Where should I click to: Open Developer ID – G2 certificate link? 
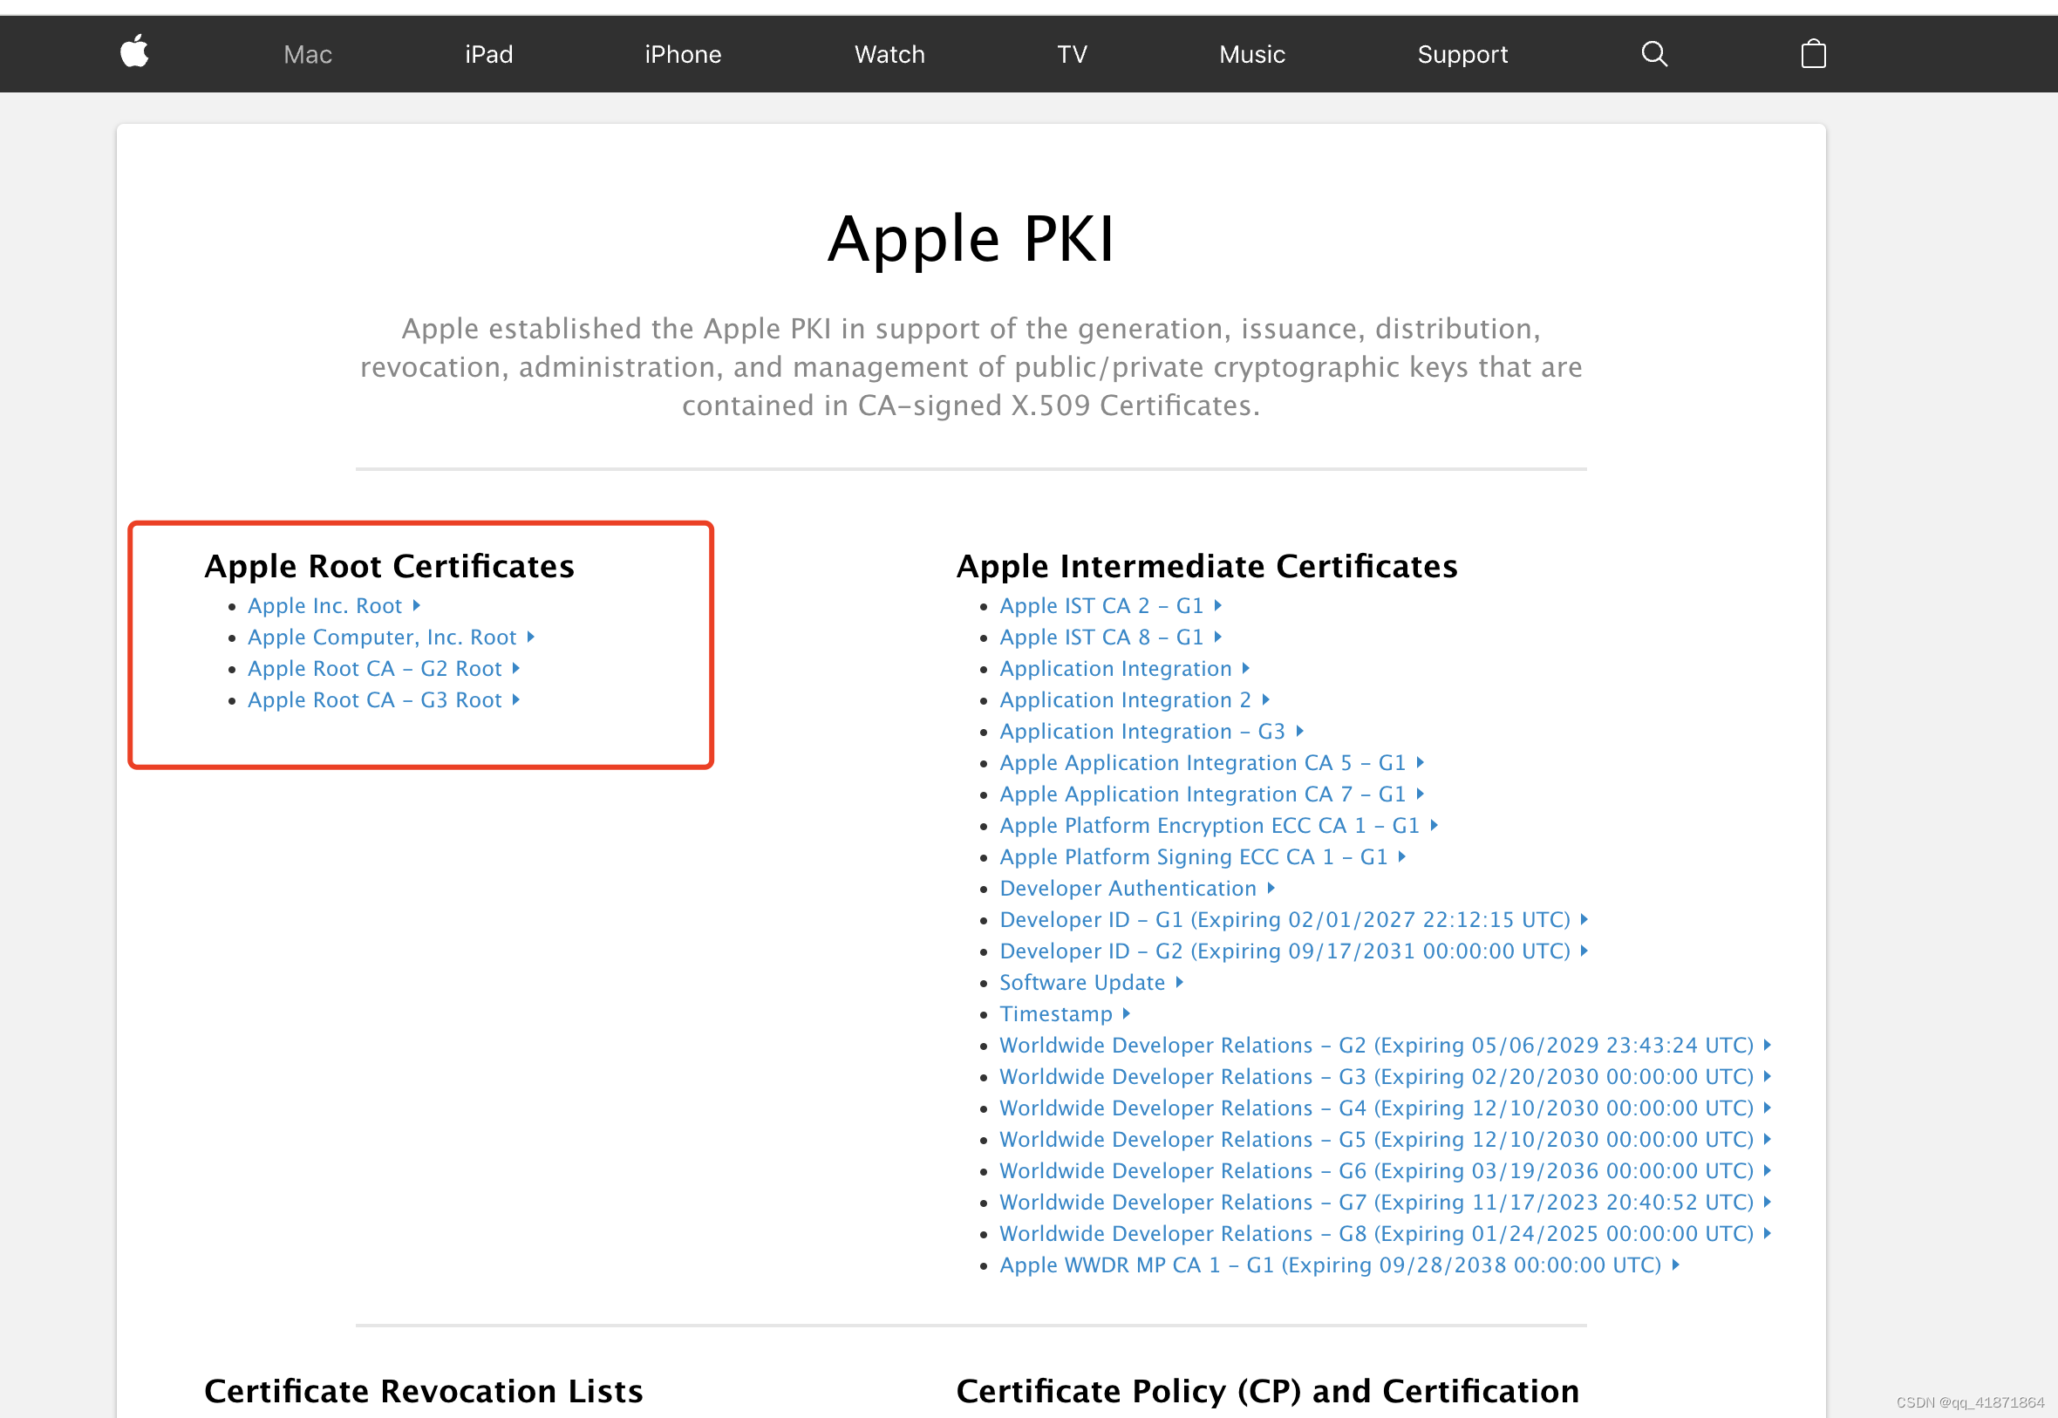click(x=1294, y=951)
